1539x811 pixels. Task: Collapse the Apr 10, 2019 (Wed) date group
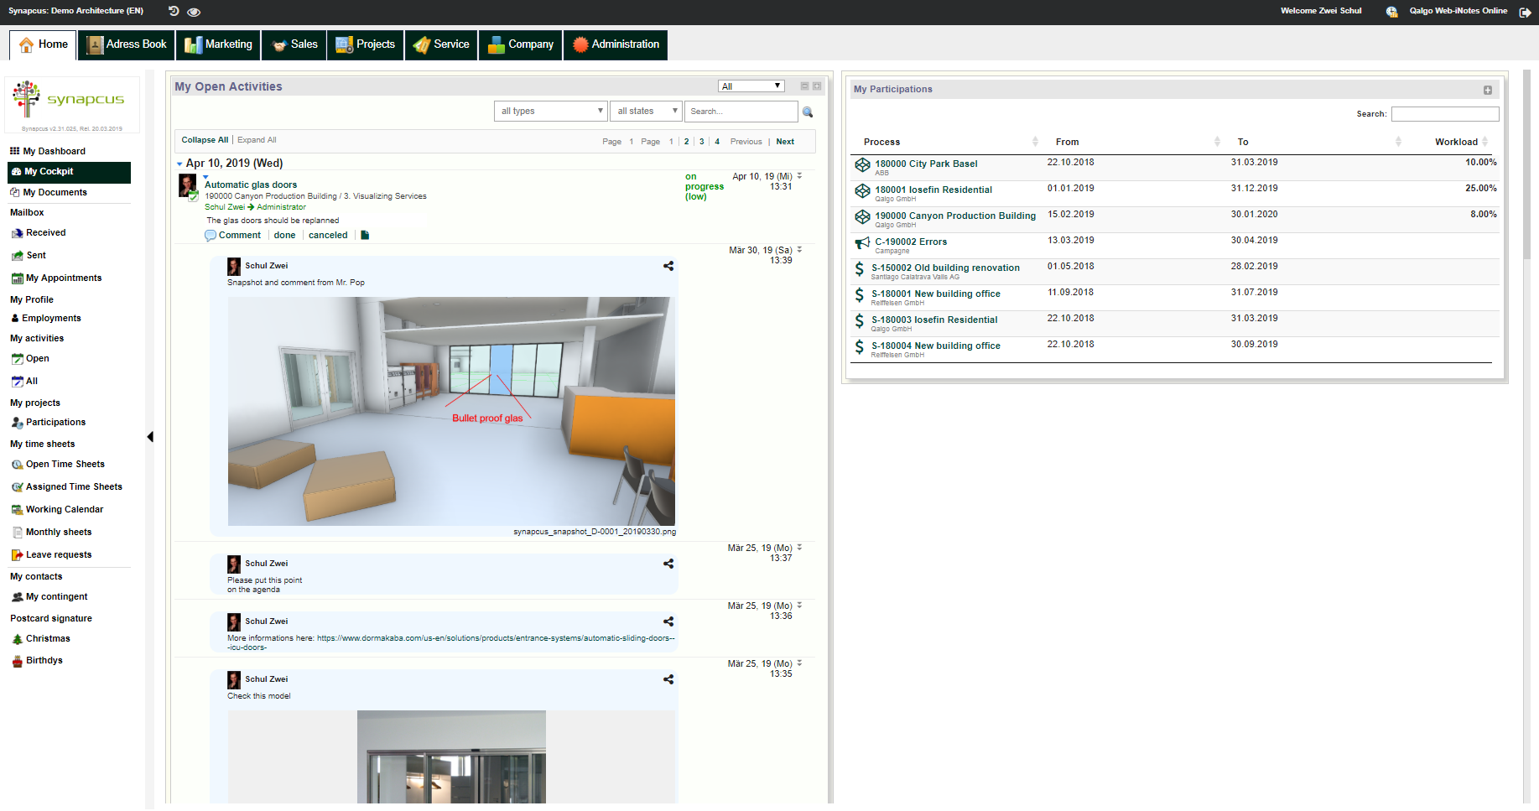click(x=179, y=164)
